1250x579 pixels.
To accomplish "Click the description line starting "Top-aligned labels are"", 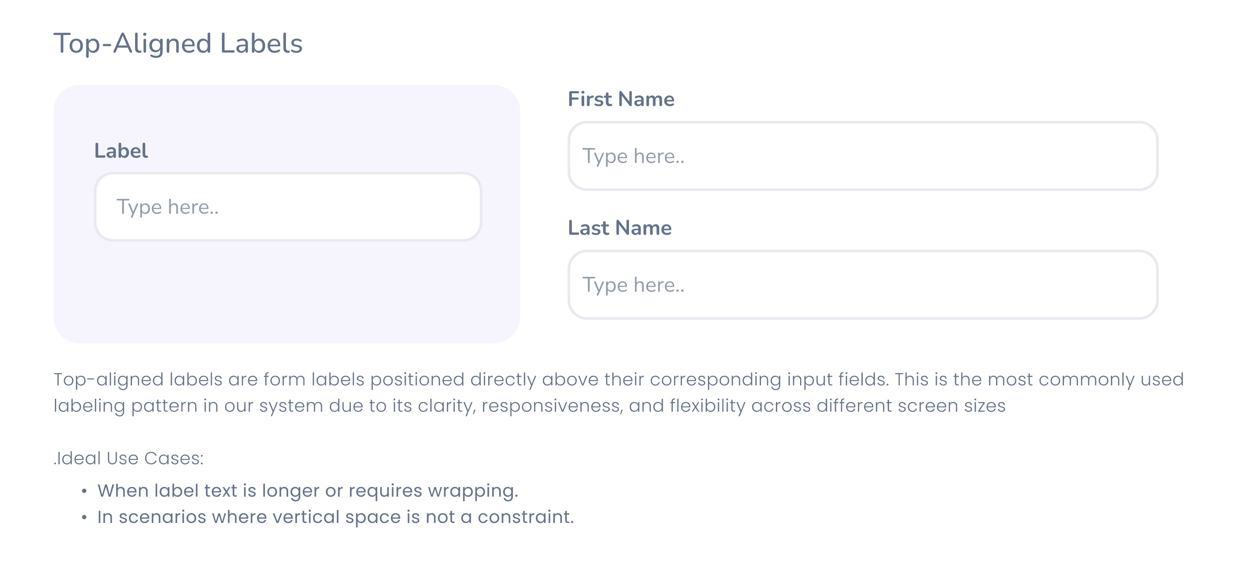I will pos(619,379).
